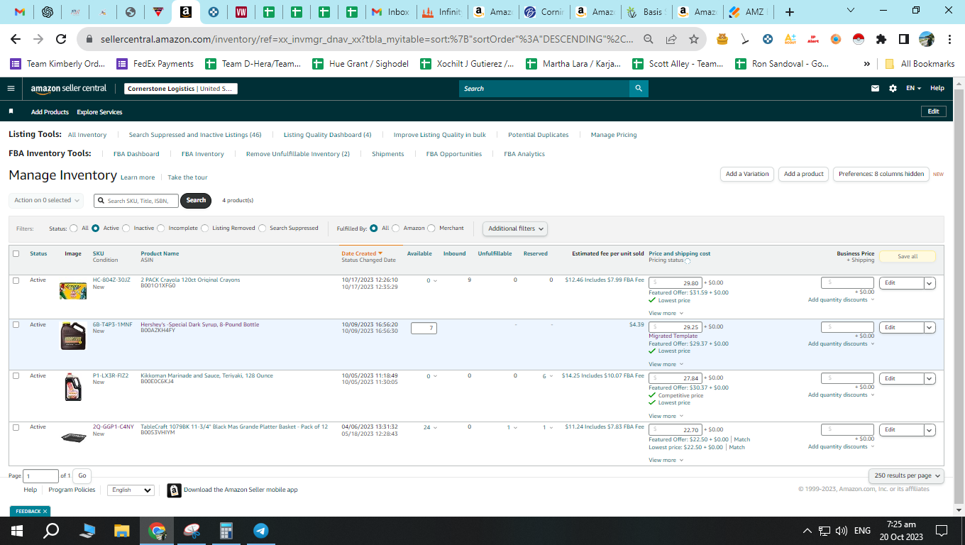Open Telegram from the taskbar
The height and width of the screenshot is (545, 965).
[261, 531]
